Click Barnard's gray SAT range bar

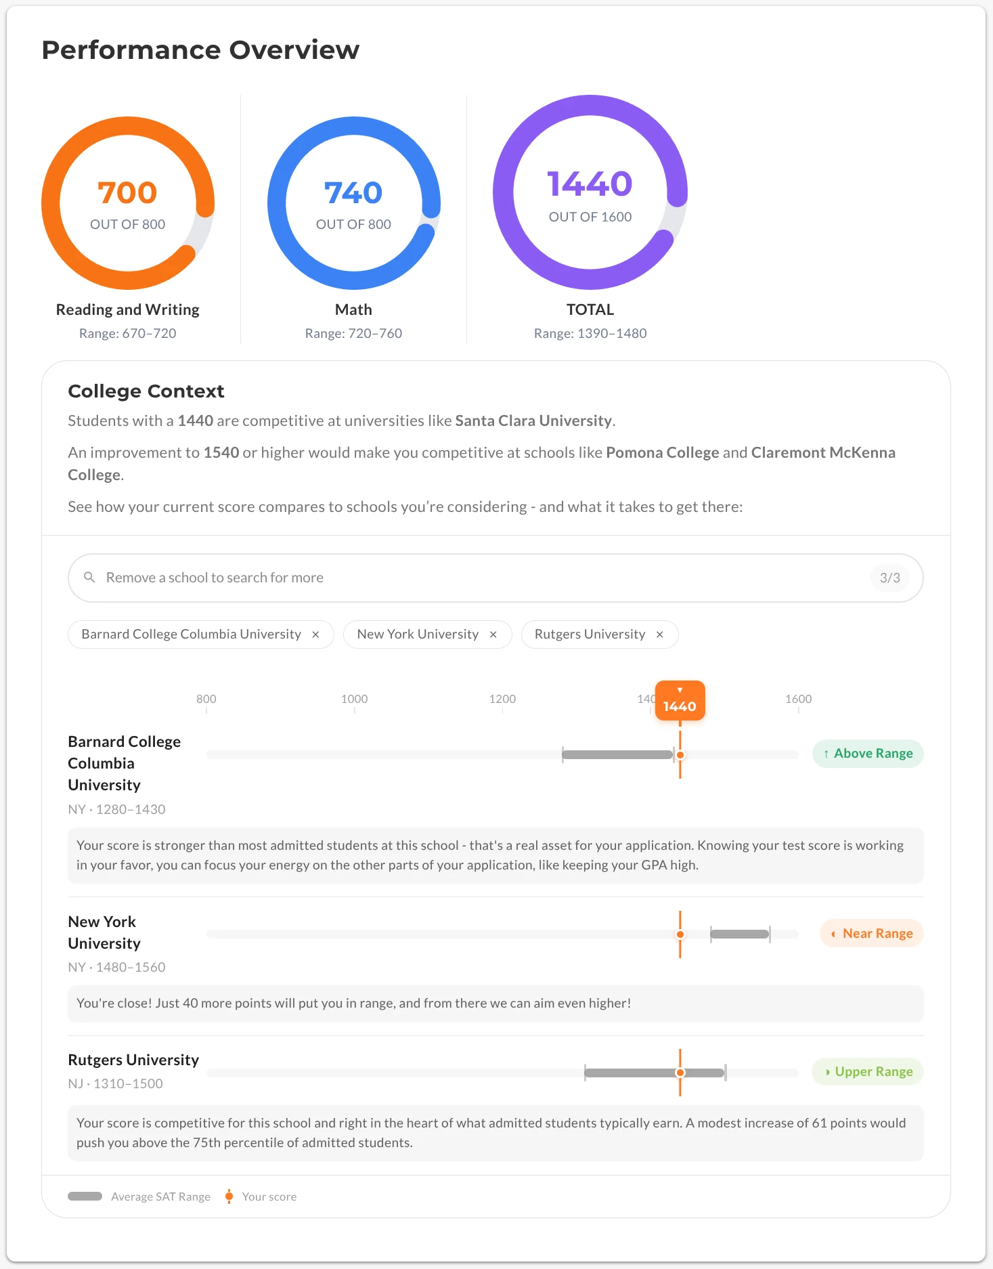tap(617, 754)
